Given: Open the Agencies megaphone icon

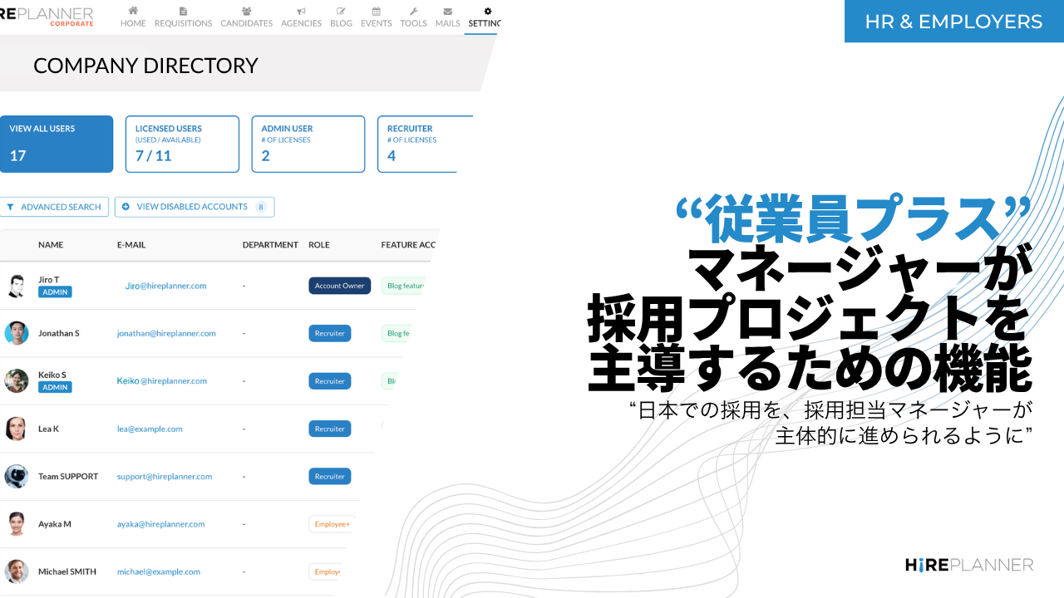Looking at the screenshot, I should (301, 11).
